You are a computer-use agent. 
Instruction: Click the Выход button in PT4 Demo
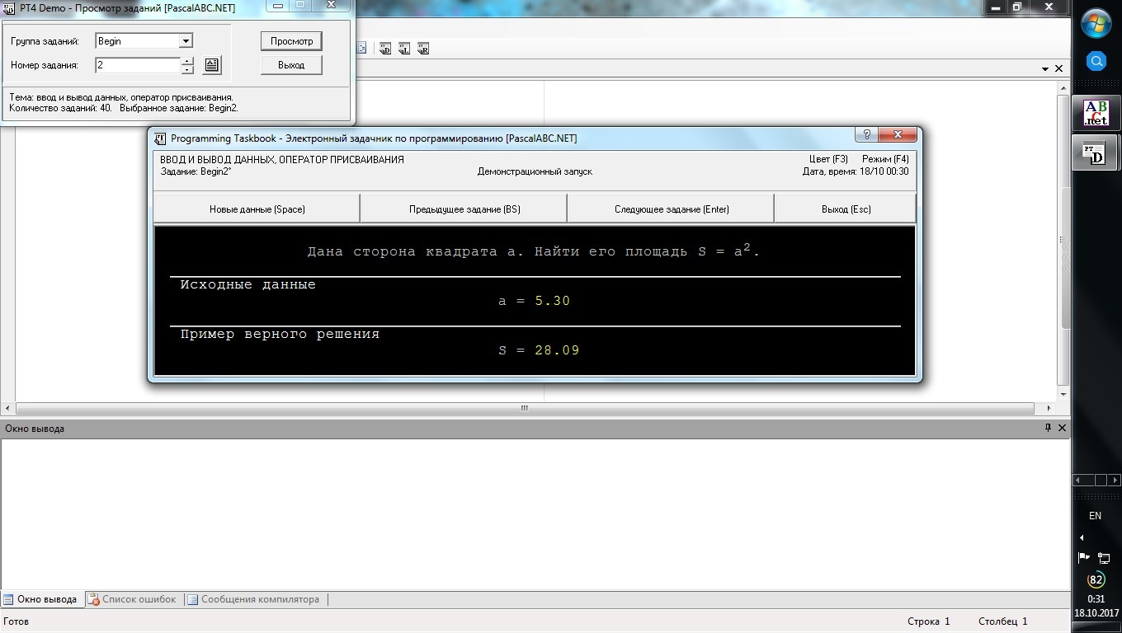click(x=291, y=65)
